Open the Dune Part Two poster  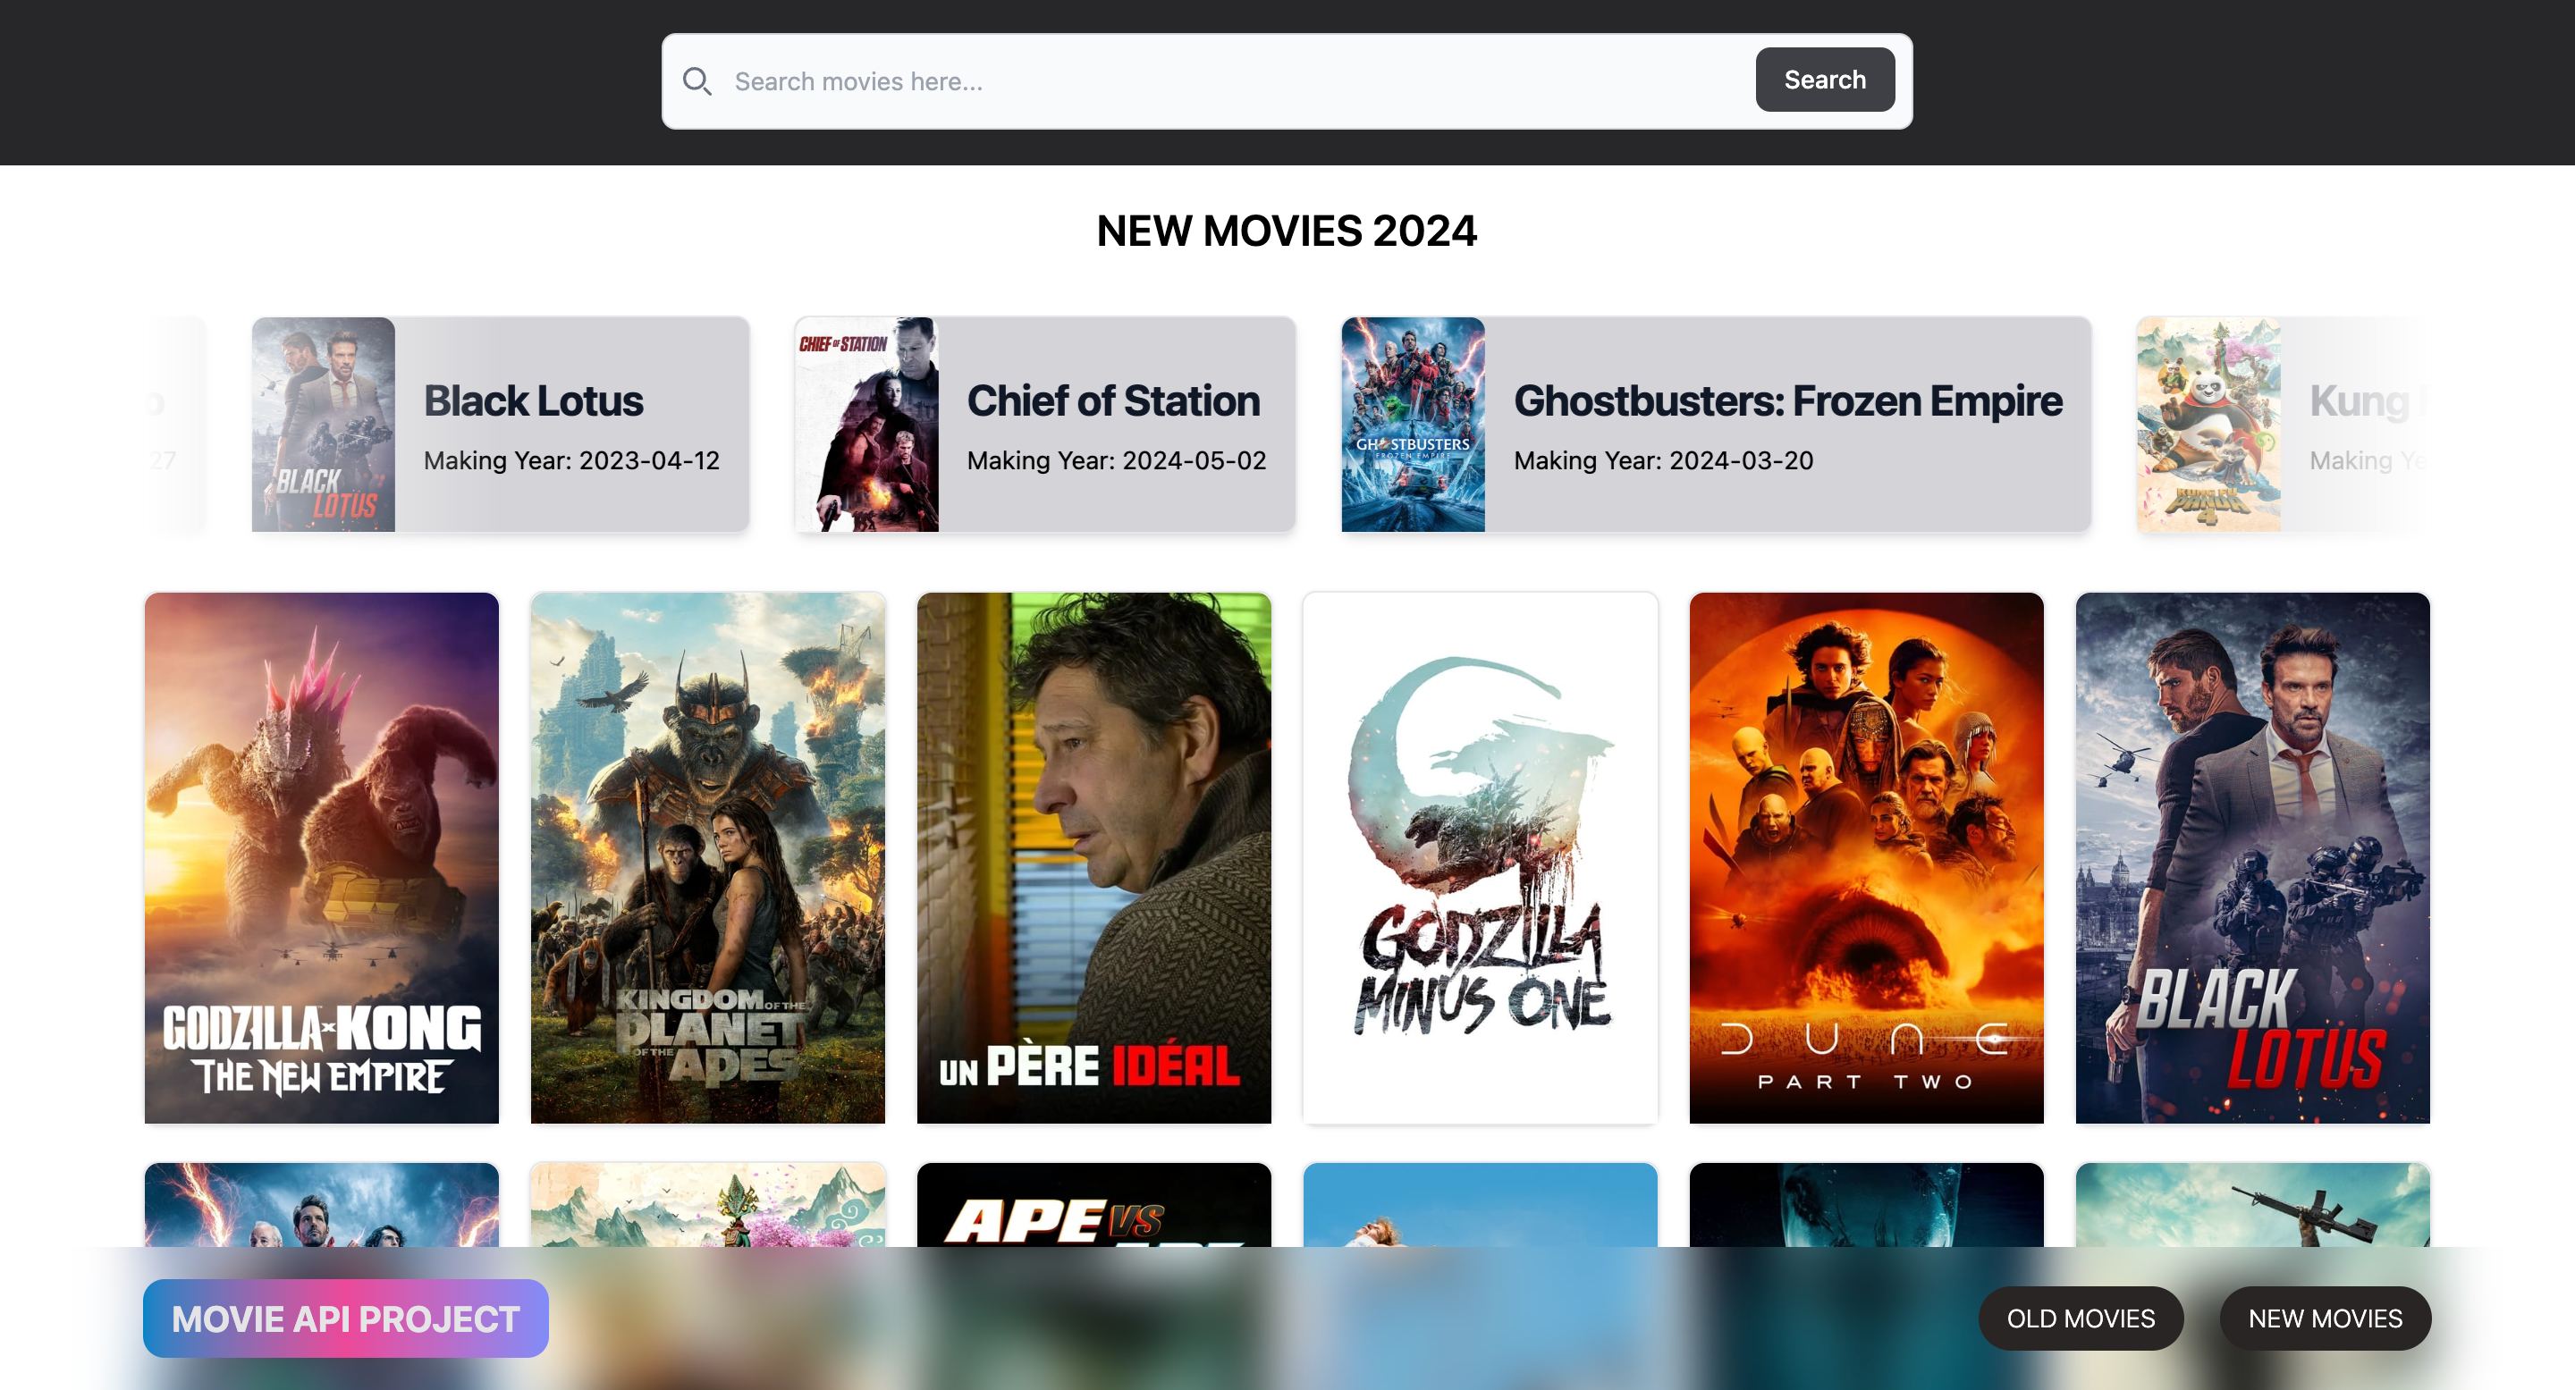point(1866,857)
